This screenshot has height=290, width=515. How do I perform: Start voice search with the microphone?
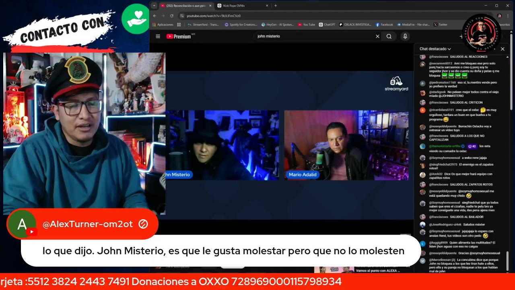pyautogui.click(x=405, y=36)
